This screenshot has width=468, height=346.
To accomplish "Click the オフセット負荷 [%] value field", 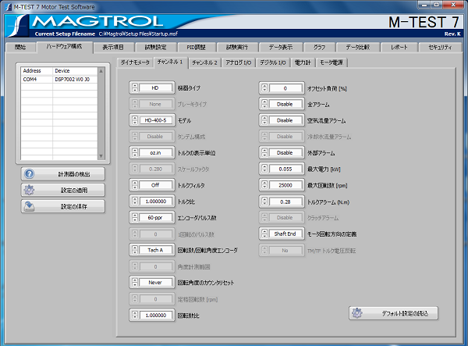I will (285, 88).
